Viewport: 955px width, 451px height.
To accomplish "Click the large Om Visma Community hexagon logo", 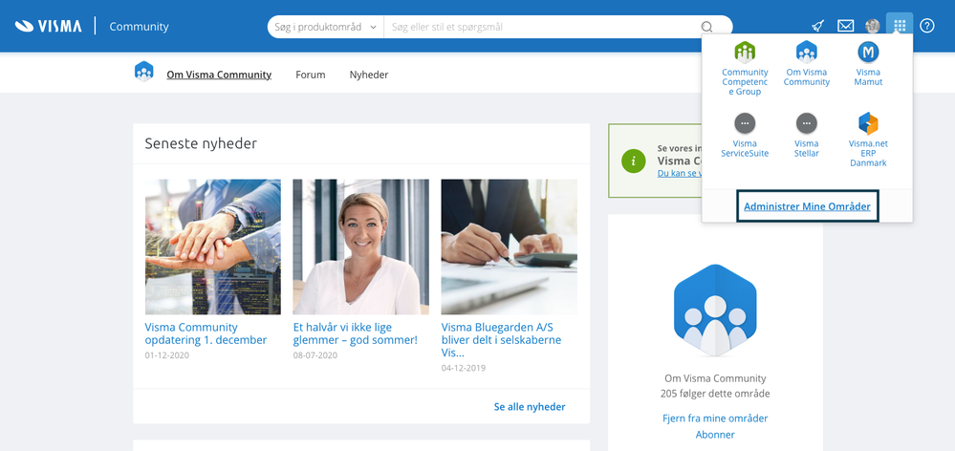I will [715, 311].
